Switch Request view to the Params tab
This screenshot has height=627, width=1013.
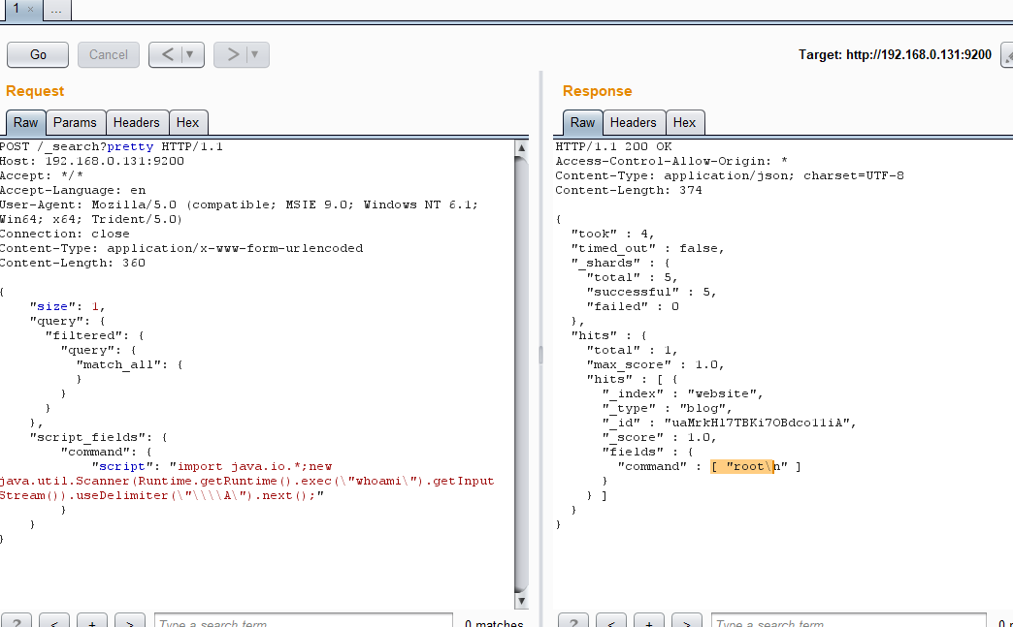click(x=75, y=122)
